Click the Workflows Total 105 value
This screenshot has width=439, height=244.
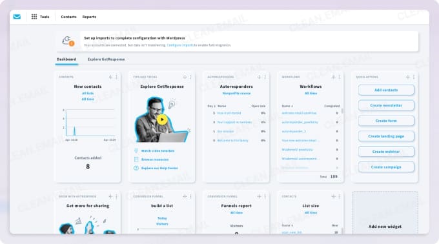click(x=334, y=177)
